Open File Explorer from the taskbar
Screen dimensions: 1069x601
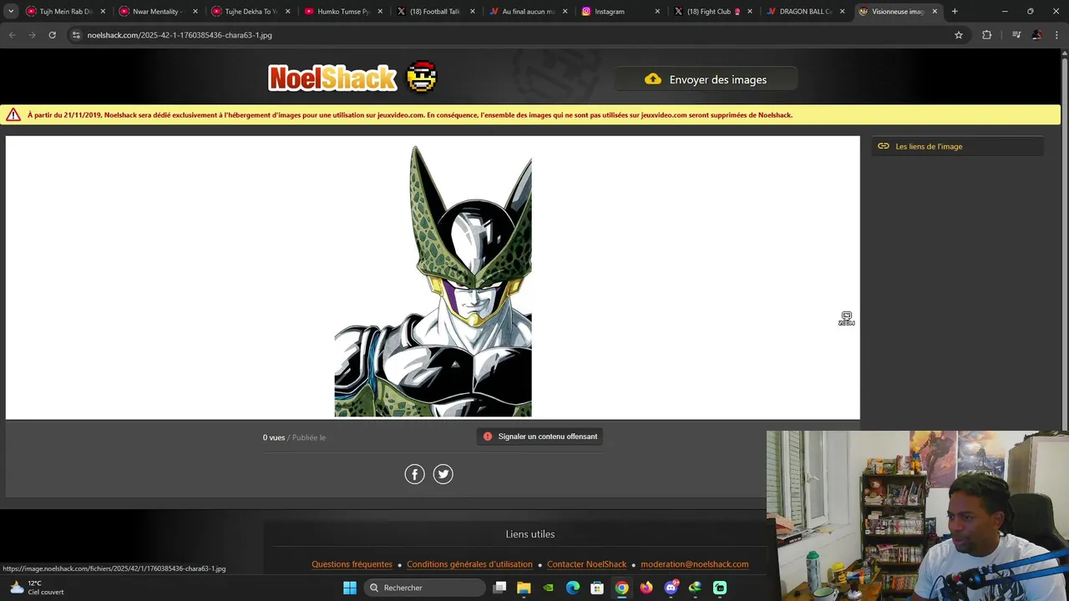click(x=524, y=588)
